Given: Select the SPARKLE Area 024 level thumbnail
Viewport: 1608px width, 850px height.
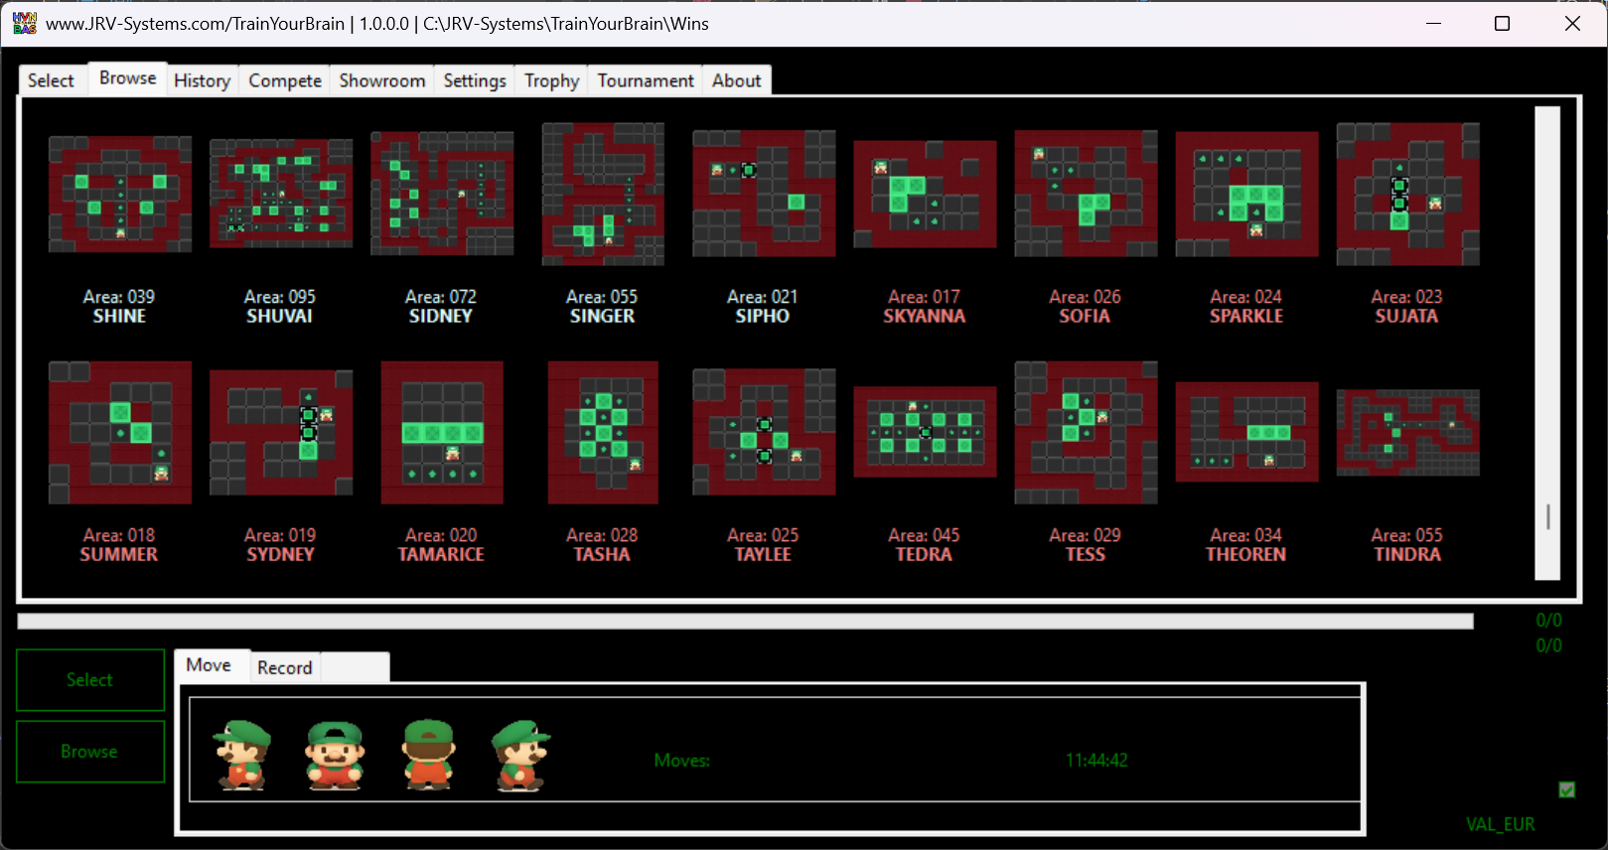Looking at the screenshot, I should click(x=1246, y=194).
